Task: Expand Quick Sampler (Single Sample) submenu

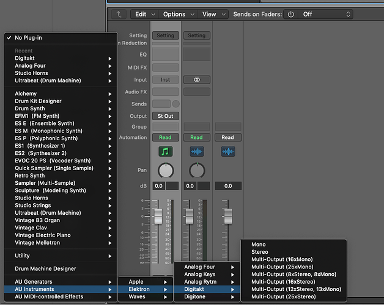Action: [61, 168]
